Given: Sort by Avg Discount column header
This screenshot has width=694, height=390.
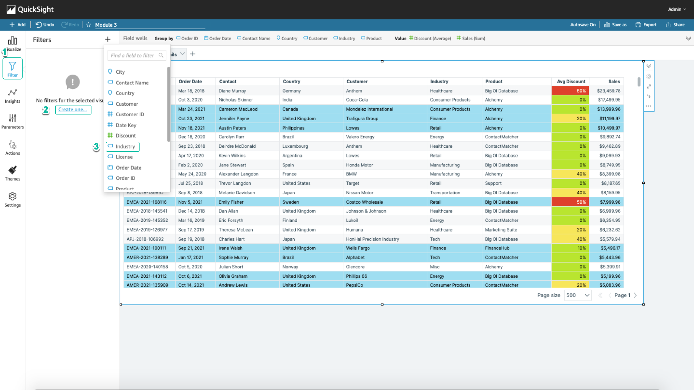Looking at the screenshot, I should (570, 82).
